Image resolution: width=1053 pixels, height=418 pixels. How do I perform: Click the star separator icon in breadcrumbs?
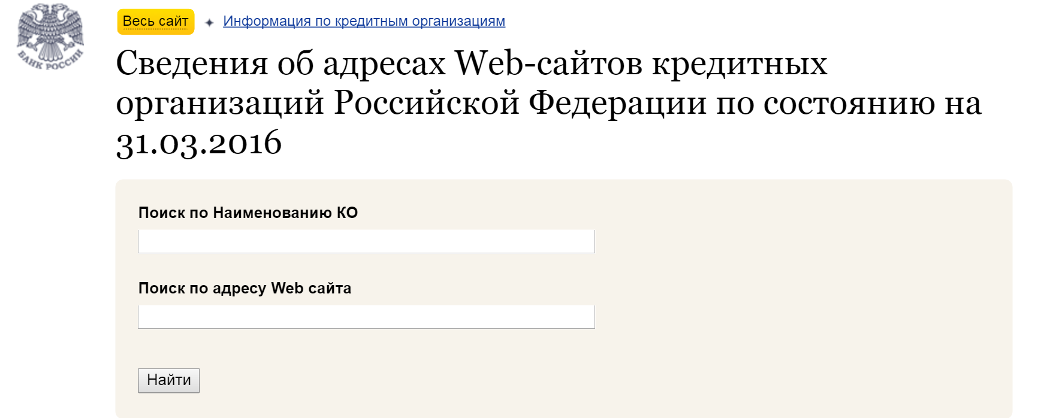(x=209, y=22)
